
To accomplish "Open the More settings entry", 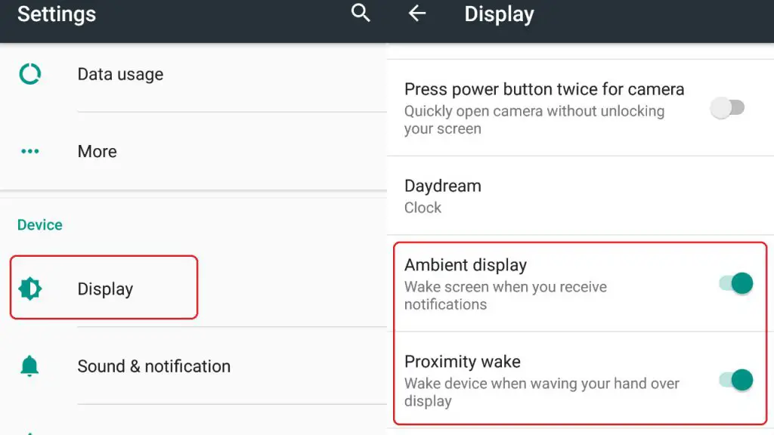I will click(x=193, y=151).
